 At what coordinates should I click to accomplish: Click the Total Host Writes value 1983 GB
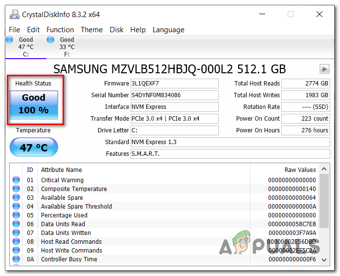pos(306,95)
